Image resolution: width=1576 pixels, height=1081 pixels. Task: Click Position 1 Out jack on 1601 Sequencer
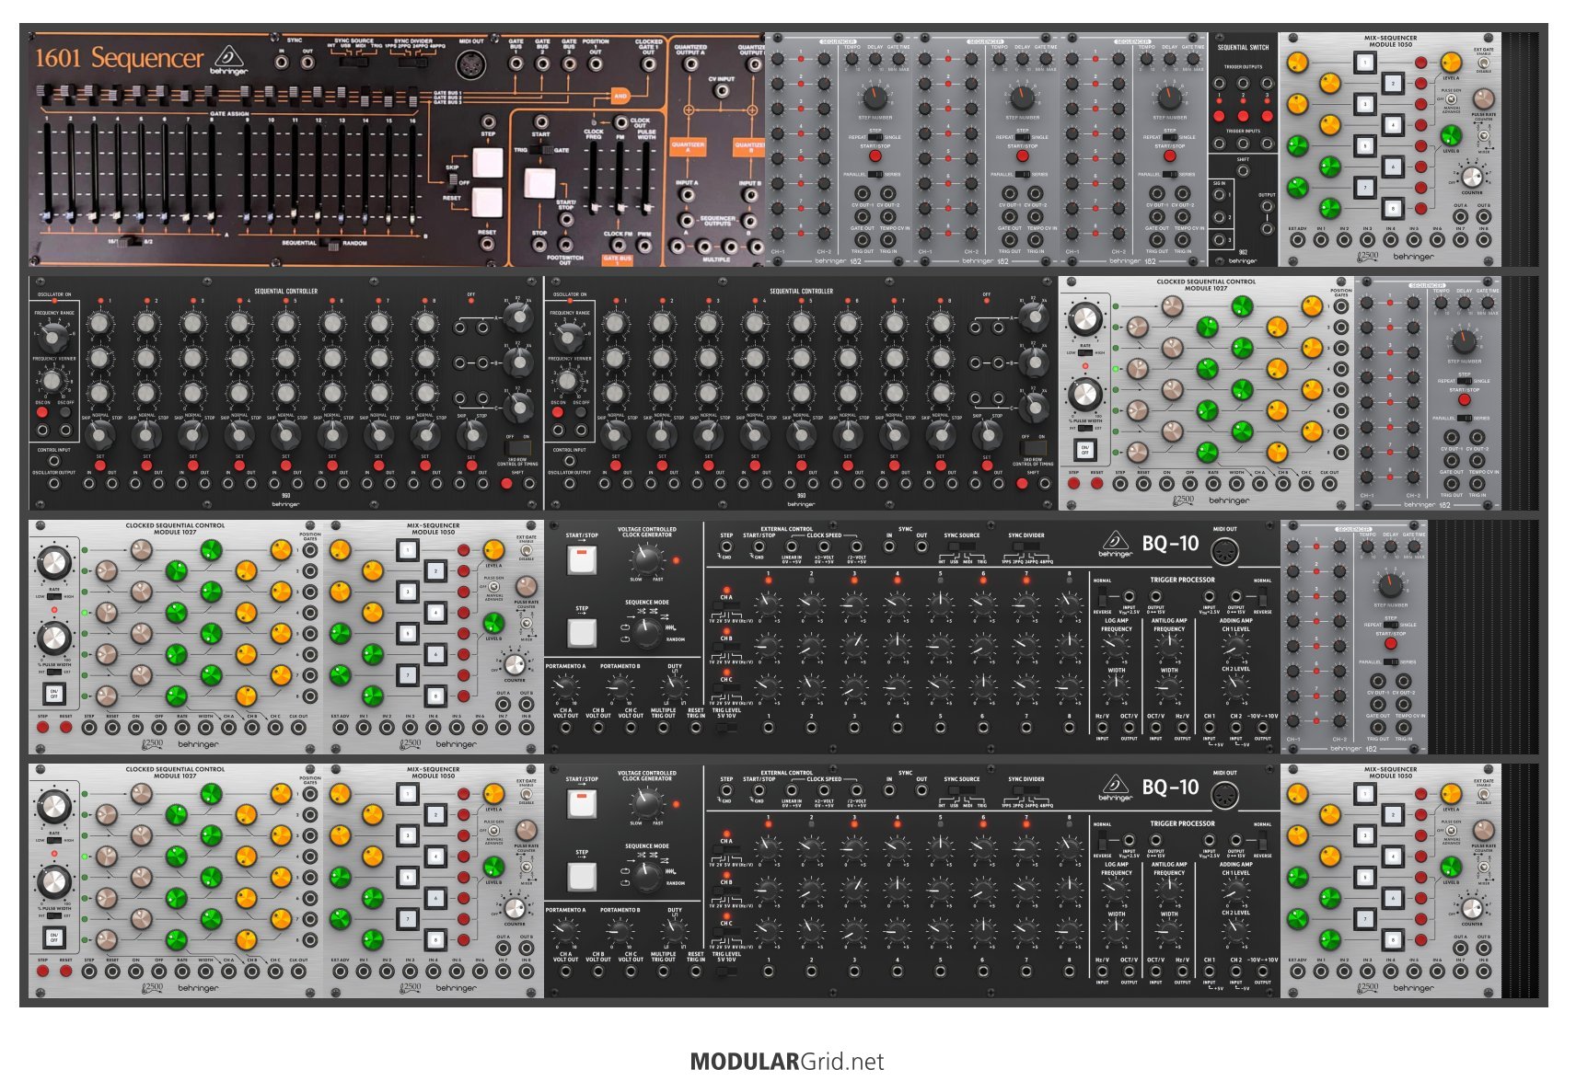[x=596, y=63]
